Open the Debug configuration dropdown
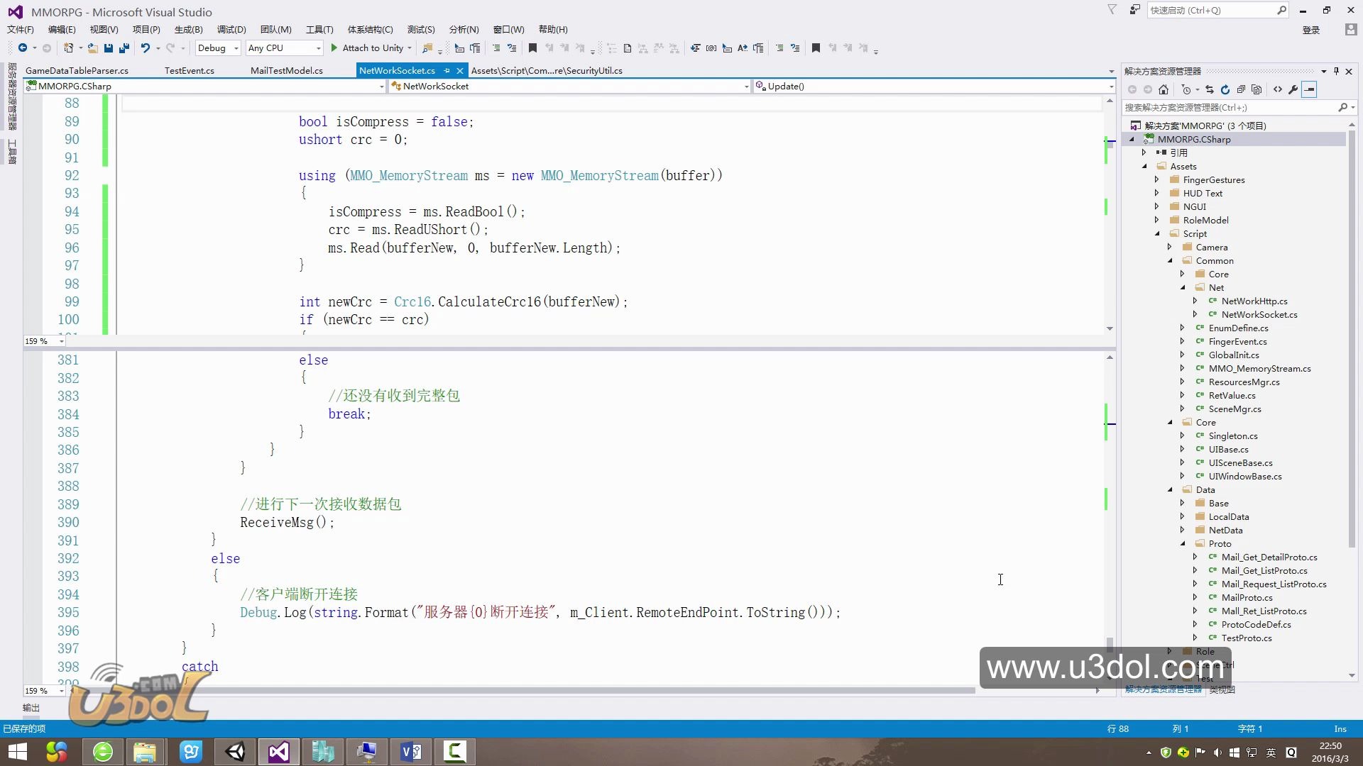Image resolution: width=1363 pixels, height=766 pixels. 237,48
